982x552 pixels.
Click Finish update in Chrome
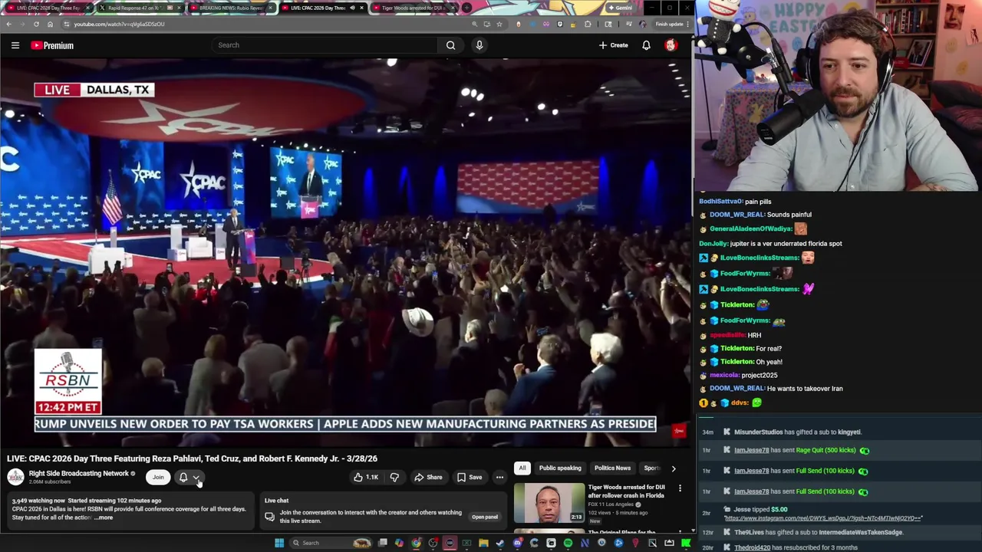coord(669,24)
